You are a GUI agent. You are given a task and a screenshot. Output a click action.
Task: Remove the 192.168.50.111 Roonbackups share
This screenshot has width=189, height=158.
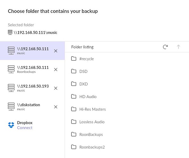[x=56, y=70]
